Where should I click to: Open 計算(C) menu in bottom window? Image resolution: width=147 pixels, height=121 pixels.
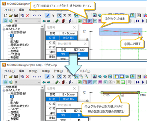(x=58, y=71)
